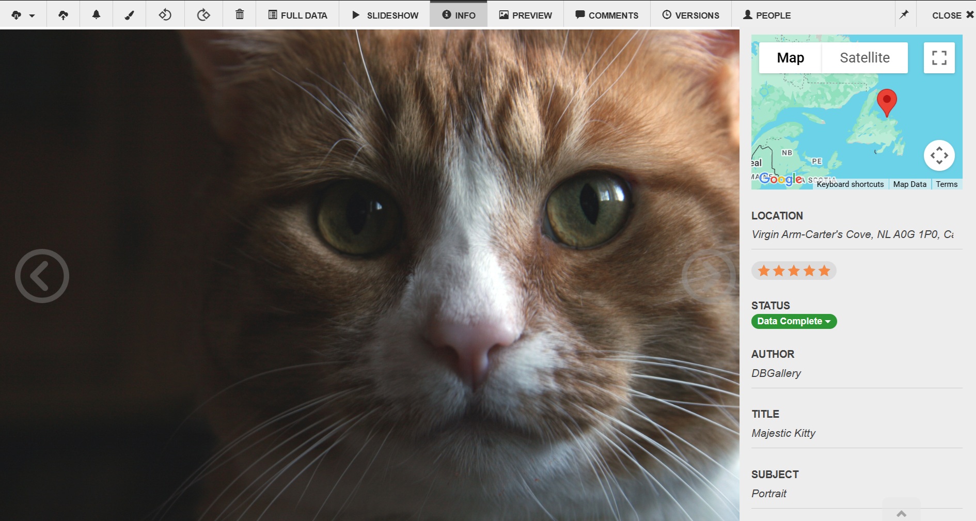Expand the download options dropdown arrow
Image resolution: width=976 pixels, height=521 pixels.
31,15
